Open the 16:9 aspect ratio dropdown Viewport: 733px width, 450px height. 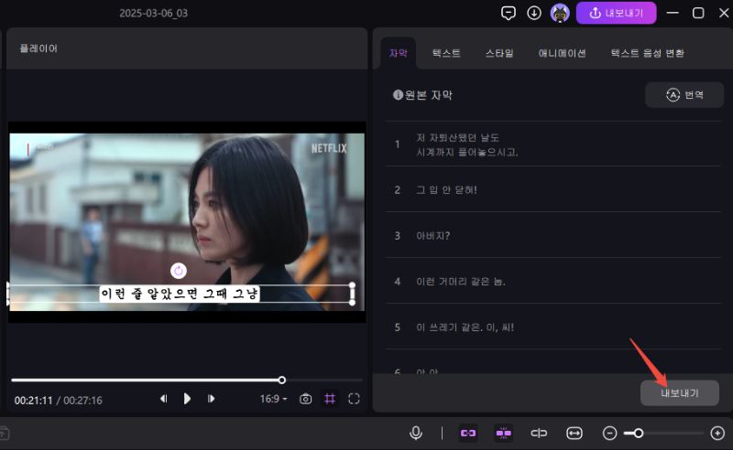coord(273,399)
